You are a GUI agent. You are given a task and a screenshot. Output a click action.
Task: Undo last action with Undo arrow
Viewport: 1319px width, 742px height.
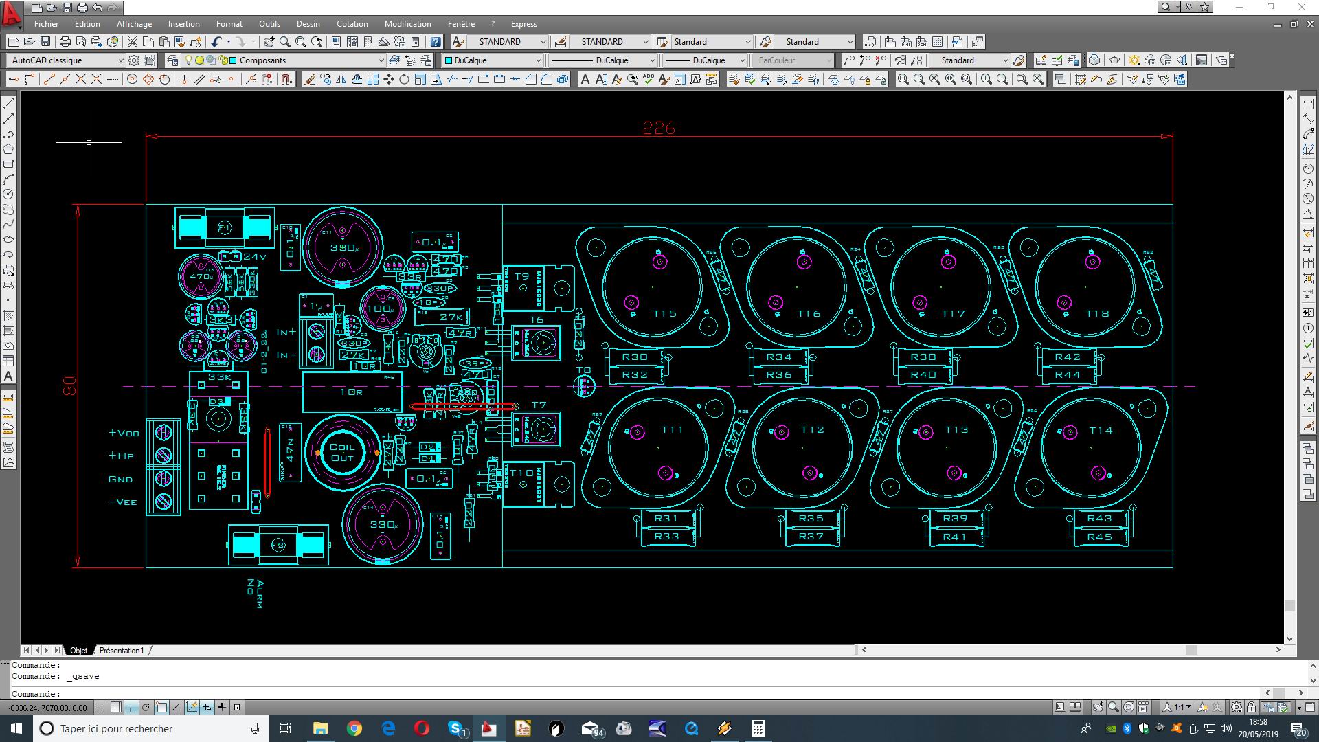(x=216, y=42)
